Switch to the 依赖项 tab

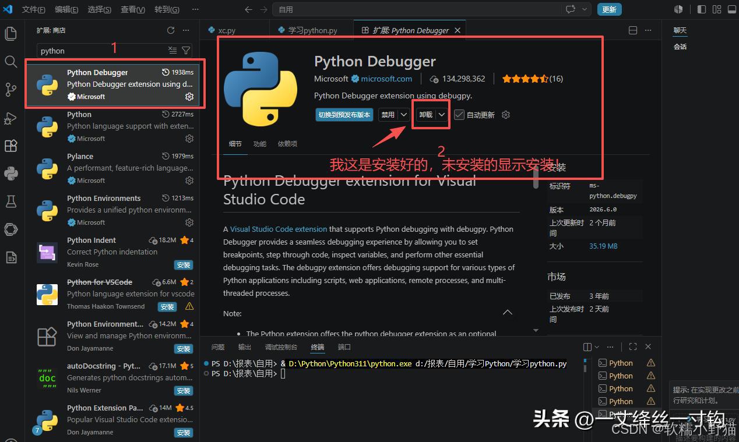pyautogui.click(x=287, y=144)
